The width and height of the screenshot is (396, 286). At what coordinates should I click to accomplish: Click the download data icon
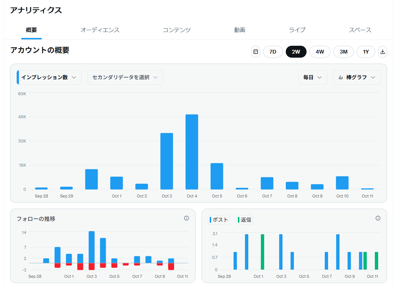click(383, 52)
